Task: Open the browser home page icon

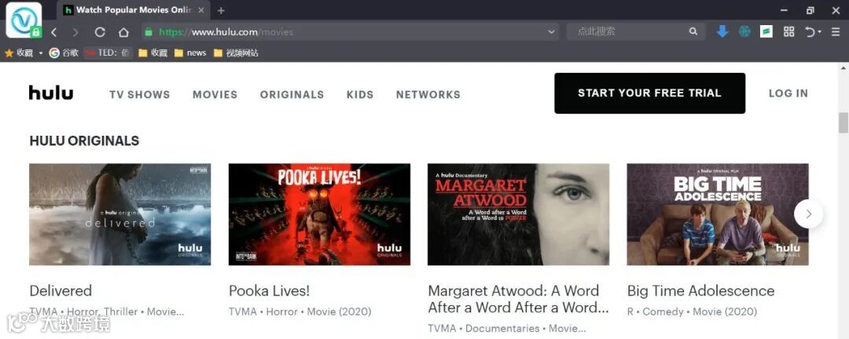Action: (123, 32)
